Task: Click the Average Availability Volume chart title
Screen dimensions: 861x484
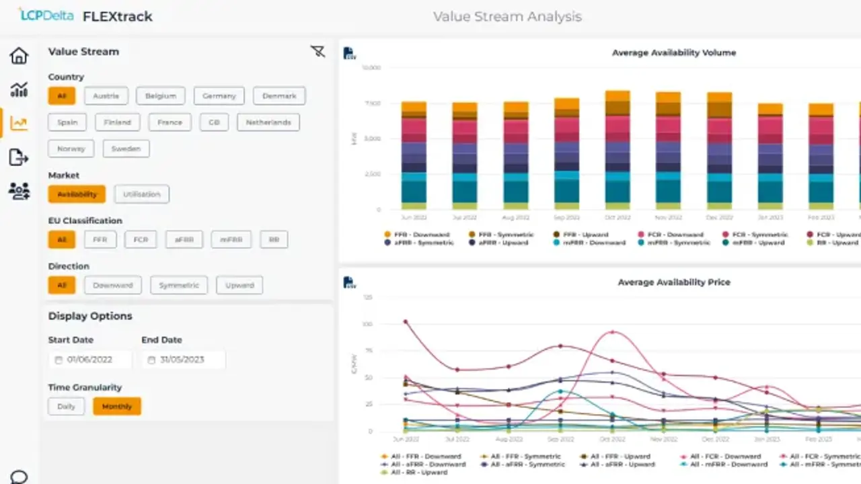Action: tap(674, 52)
